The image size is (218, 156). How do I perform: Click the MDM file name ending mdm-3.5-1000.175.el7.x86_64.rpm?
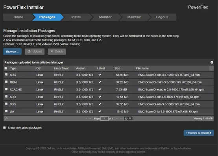pyautogui.click(x=170, y=82)
